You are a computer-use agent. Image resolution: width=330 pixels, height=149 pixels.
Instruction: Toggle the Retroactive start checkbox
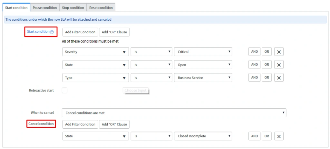(64, 90)
